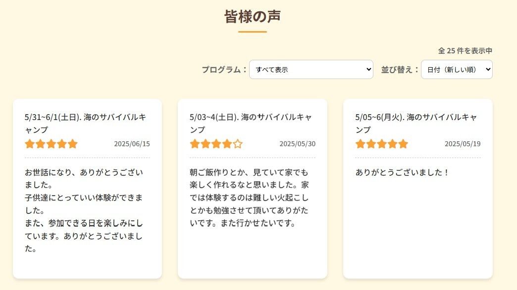Click the second star in the leftmost review rating
Viewport: 517px width, 290px height.
pyautogui.click(x=41, y=144)
